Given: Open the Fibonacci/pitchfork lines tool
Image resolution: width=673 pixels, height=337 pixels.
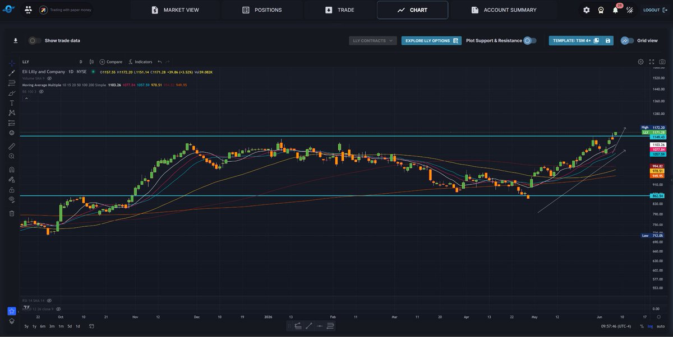Looking at the screenshot, I should coord(12,83).
